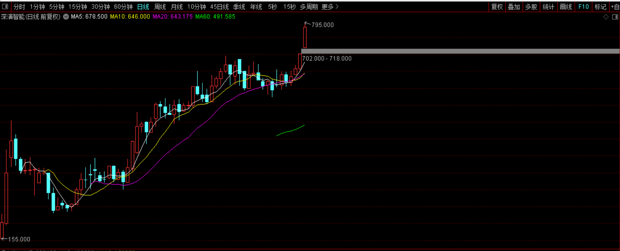The height and width of the screenshot is (251, 620).
Task: Open the 多周期 multi-period view
Action: 309,7
